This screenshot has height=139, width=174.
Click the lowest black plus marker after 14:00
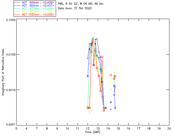point(111,109)
